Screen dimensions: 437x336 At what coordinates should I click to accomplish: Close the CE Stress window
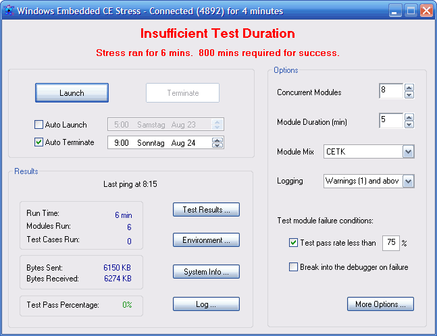click(426, 11)
